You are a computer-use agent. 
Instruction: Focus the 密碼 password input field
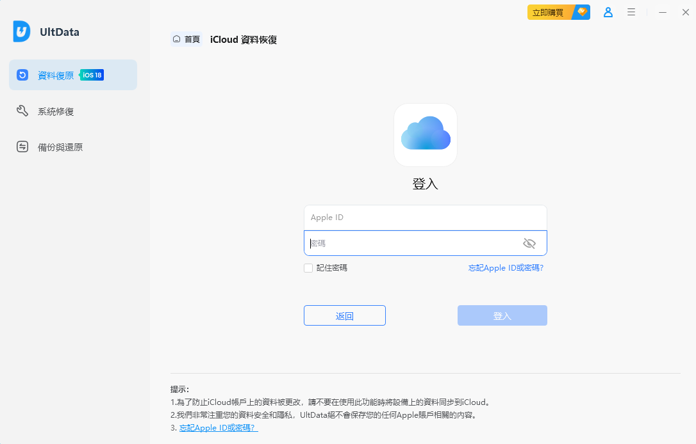(x=426, y=243)
